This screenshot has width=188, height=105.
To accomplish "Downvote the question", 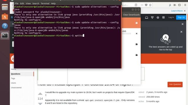I will tap(40, 104).
